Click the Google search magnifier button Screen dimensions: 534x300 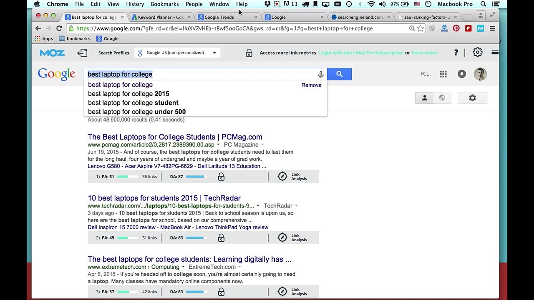click(x=339, y=74)
